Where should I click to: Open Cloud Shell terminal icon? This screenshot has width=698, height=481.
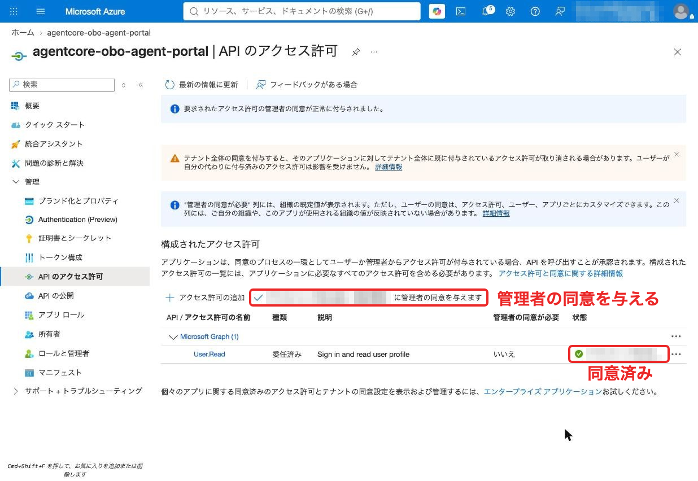461,11
